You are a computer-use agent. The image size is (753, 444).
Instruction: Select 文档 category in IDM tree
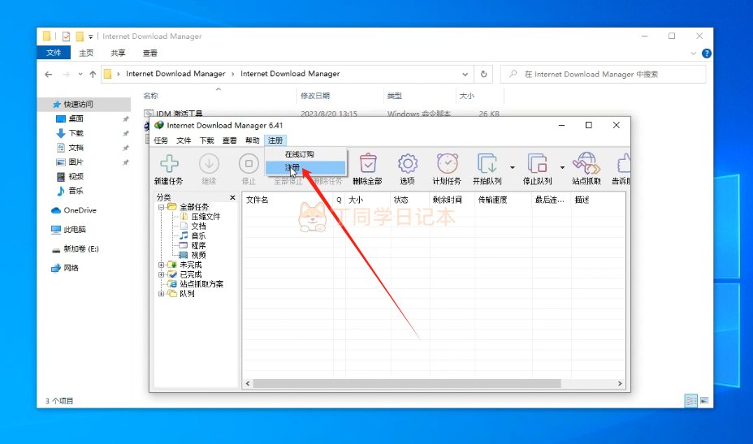point(198,226)
